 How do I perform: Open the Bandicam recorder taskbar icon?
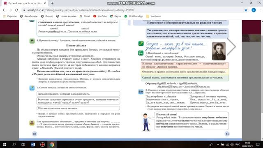pos(42,144)
